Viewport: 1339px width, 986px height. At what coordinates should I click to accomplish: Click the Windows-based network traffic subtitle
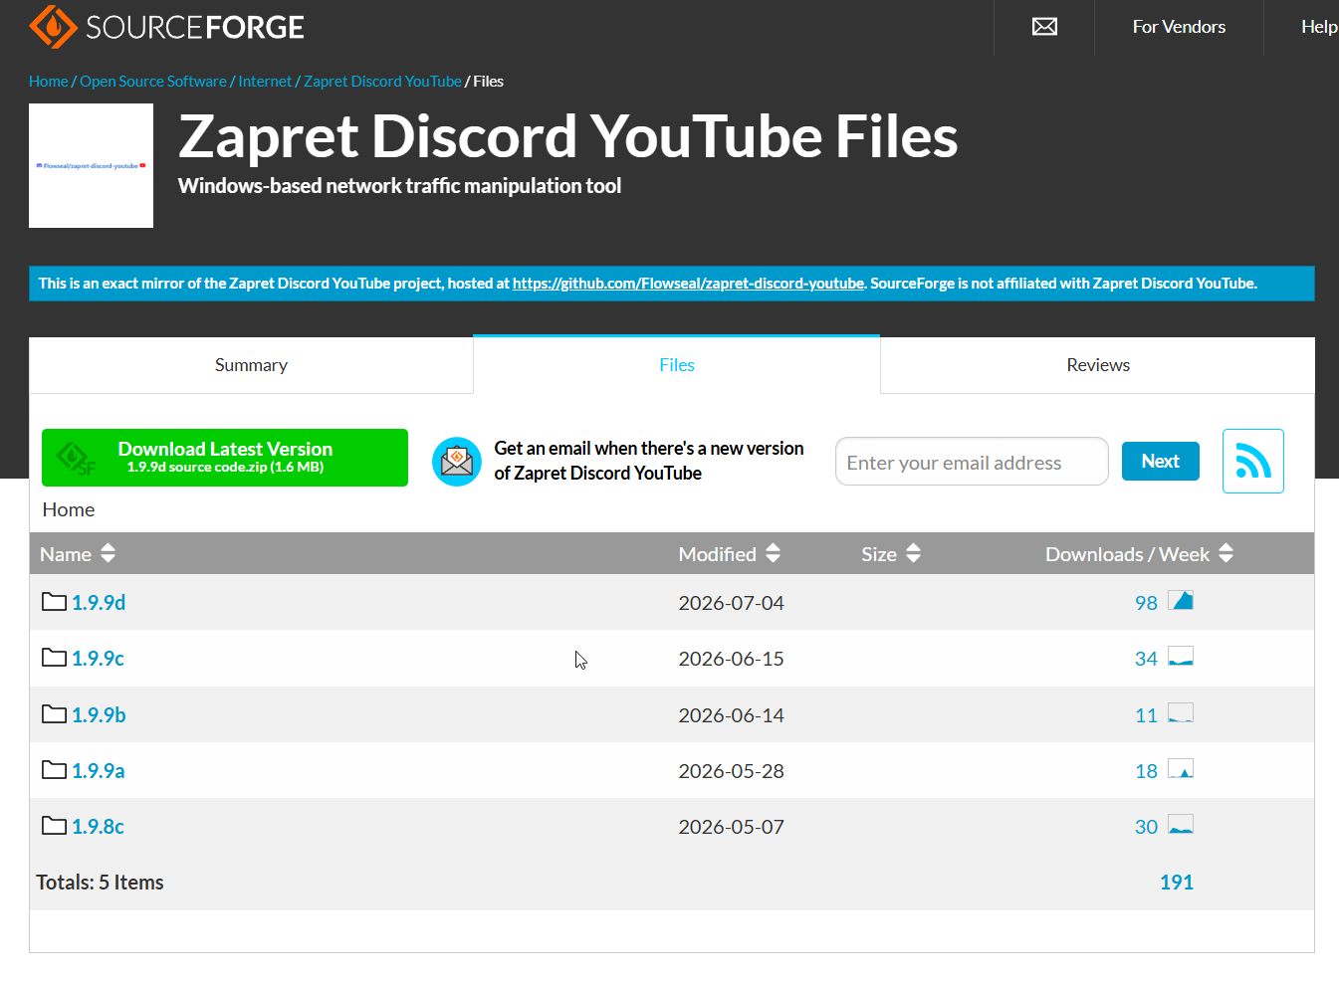tap(399, 186)
